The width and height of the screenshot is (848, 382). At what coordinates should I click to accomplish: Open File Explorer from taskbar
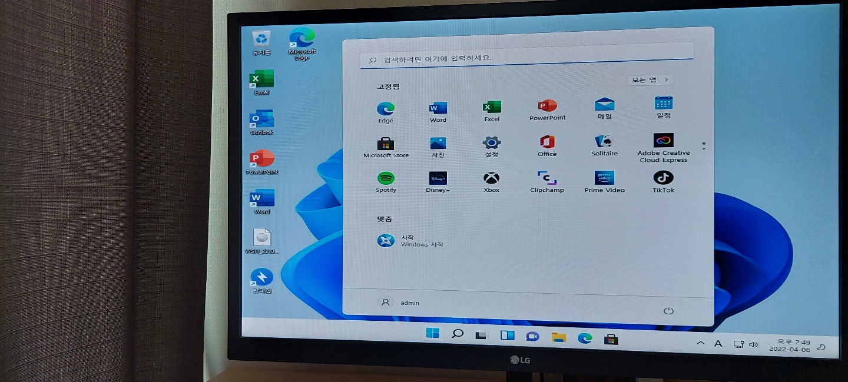point(558,337)
